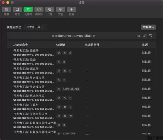Select the 开发者工具: 编辑器 shortcut row
Viewport: 163px width, 140px height.
coord(81,53)
